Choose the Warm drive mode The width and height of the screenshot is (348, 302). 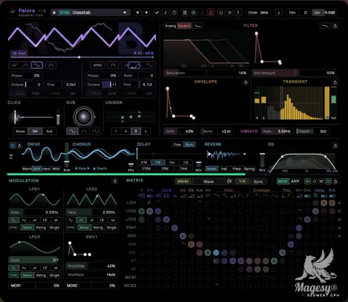(x=27, y=168)
